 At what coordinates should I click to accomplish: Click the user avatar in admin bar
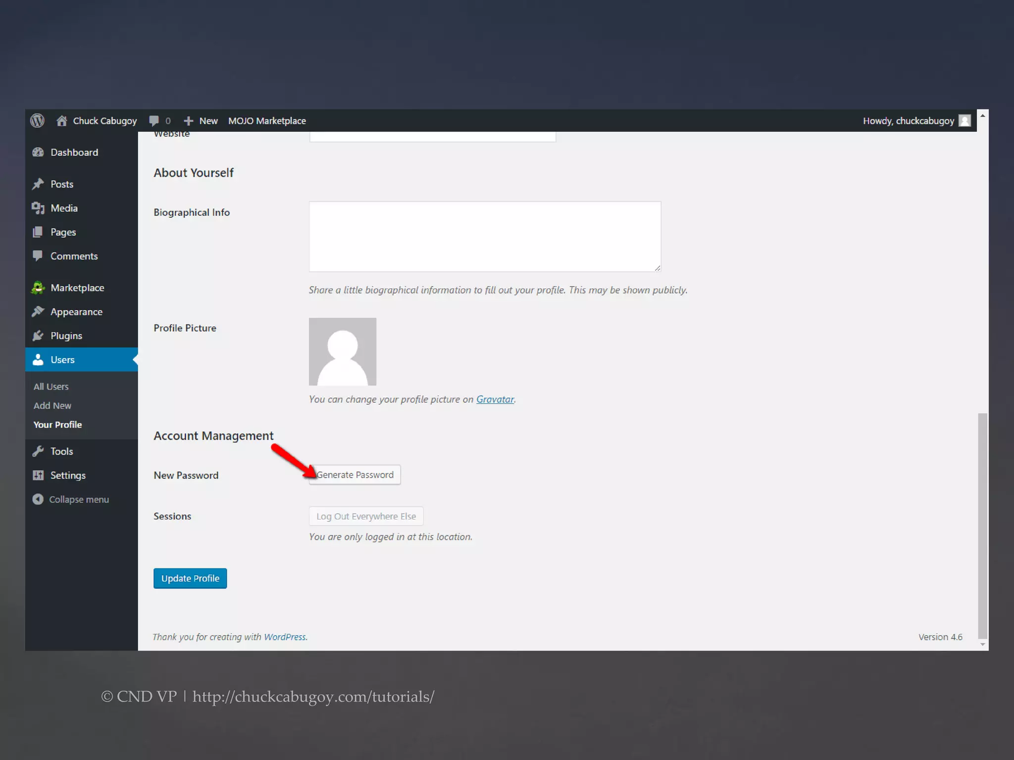tap(964, 121)
